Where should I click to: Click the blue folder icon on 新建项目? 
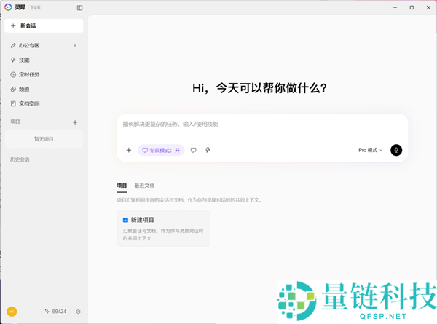(125, 220)
